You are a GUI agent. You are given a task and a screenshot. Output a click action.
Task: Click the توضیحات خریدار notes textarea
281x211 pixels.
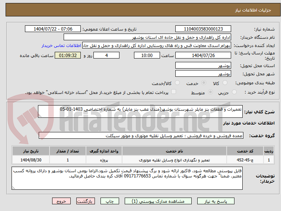(x=127, y=178)
